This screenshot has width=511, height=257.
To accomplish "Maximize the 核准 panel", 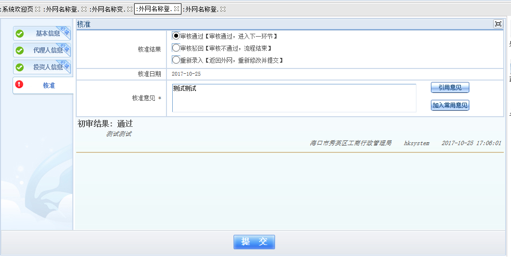I will pyautogui.click(x=498, y=24).
